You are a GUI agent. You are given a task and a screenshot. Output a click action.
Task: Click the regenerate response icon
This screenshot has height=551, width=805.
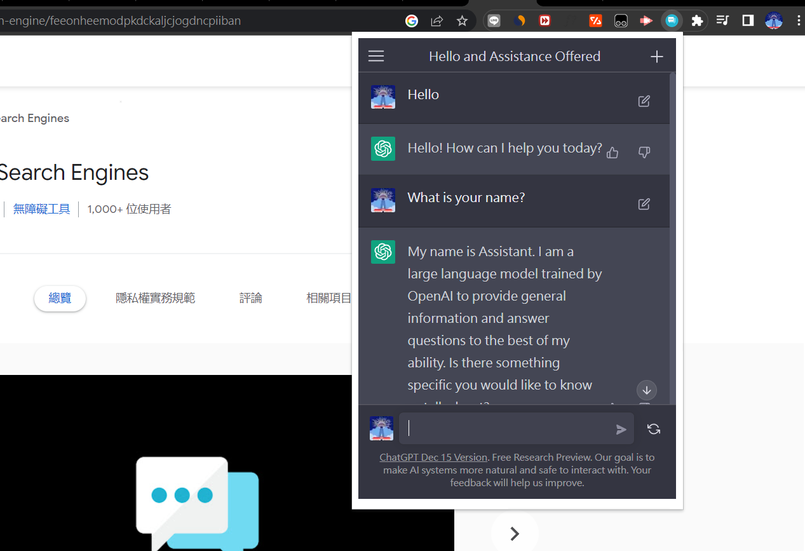click(654, 429)
